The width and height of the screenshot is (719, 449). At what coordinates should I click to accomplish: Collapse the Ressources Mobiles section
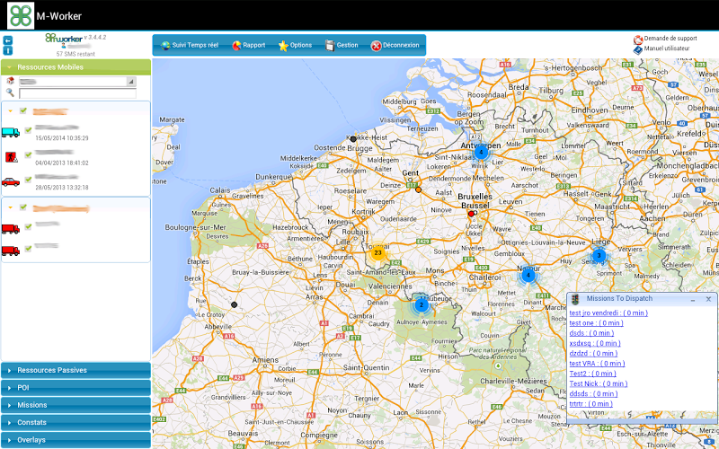(x=75, y=66)
